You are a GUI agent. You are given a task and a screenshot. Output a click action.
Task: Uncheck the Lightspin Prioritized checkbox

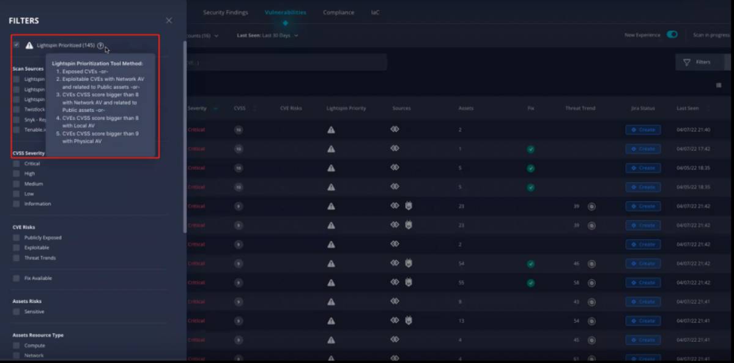pos(17,45)
